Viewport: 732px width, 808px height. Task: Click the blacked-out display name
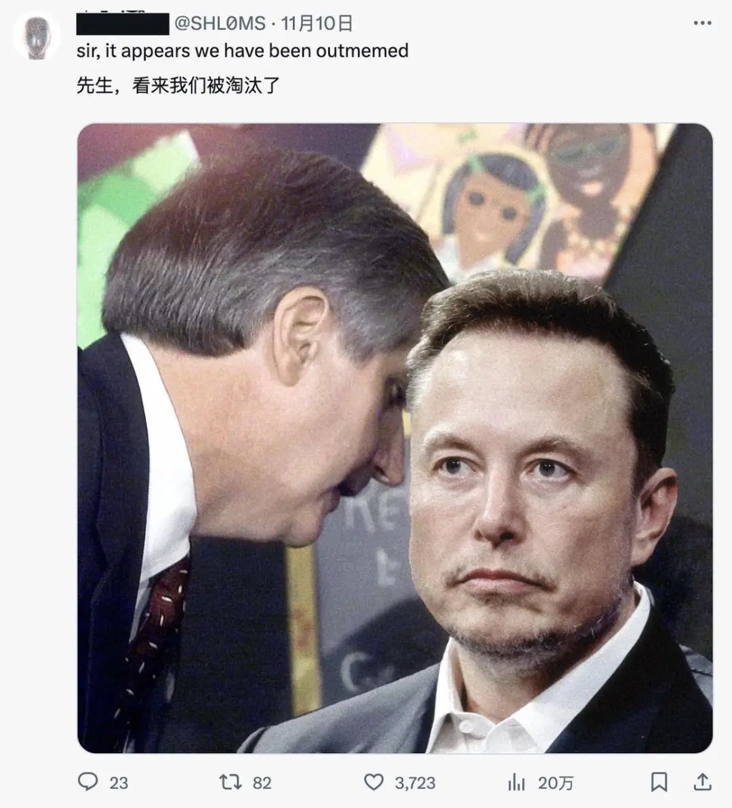point(123,24)
